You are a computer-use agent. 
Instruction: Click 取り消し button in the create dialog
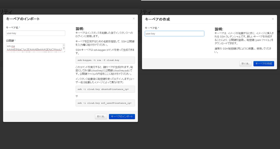[246, 64]
